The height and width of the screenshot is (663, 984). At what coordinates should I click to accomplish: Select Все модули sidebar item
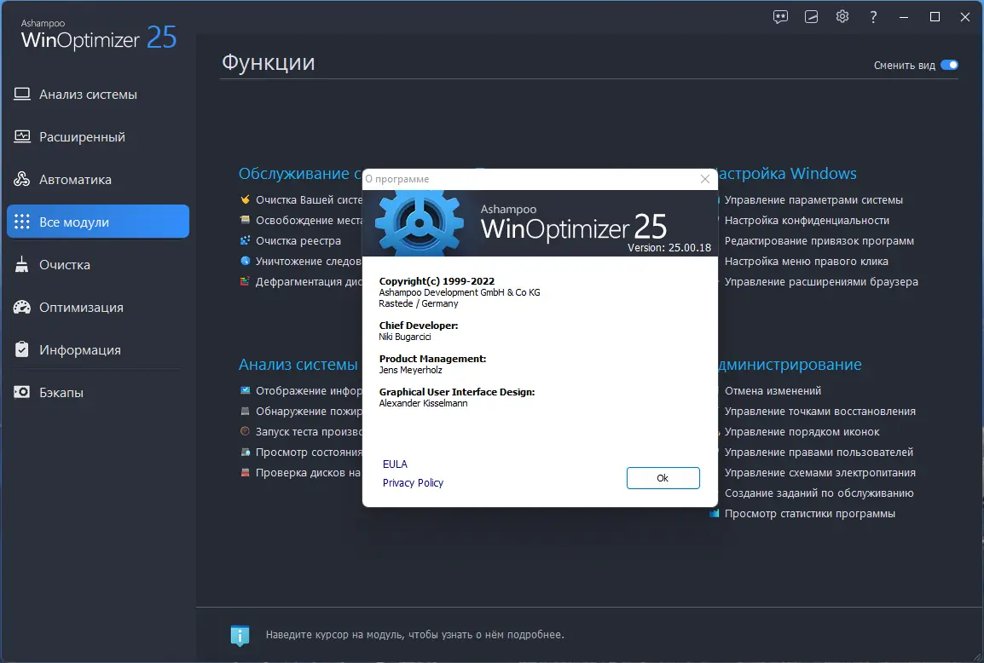click(98, 222)
